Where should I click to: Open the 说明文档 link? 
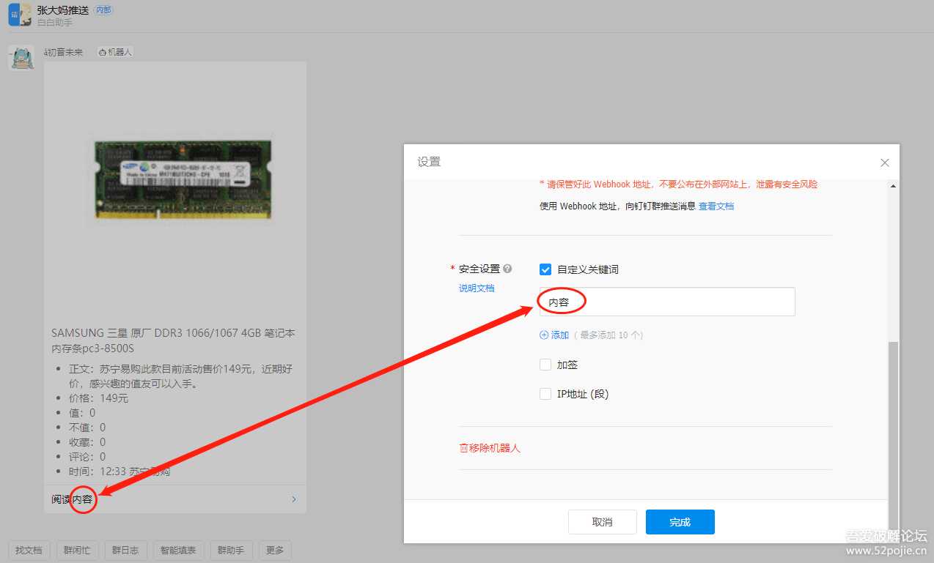click(477, 288)
